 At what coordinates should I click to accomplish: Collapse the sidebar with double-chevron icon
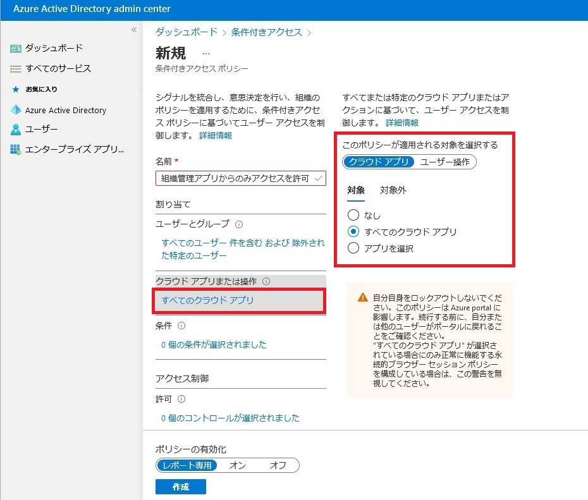pos(134,30)
